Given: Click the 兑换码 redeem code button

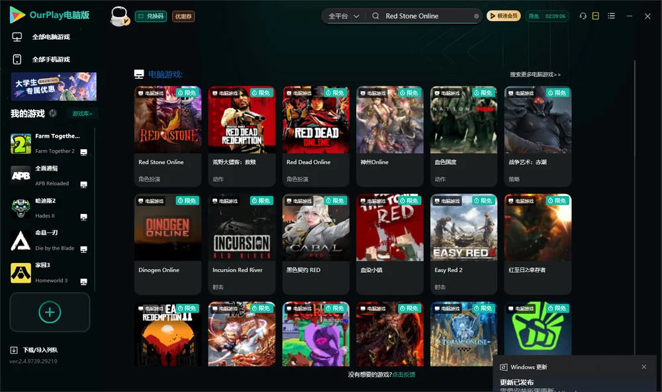Looking at the screenshot, I should coord(151,17).
